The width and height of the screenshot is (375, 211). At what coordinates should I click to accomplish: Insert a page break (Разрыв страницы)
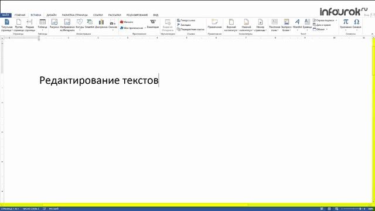click(30, 25)
